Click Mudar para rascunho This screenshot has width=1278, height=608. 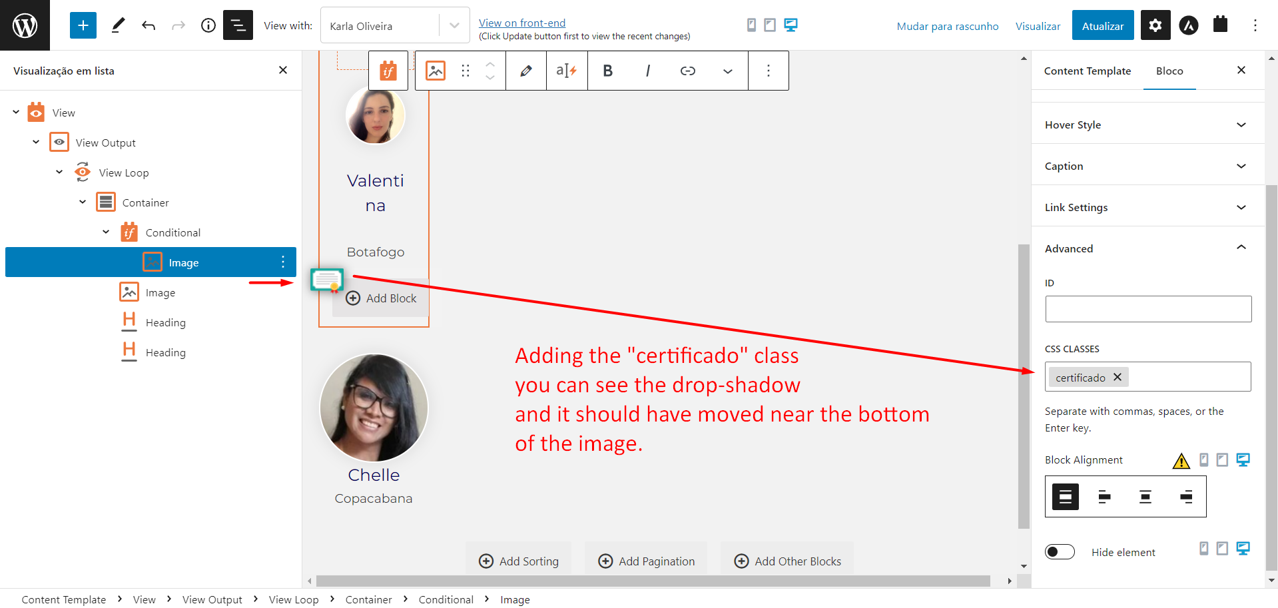click(948, 26)
